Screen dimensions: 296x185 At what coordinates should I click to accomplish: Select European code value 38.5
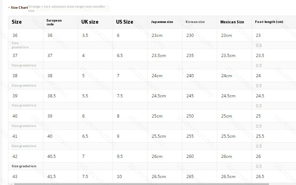[51, 96]
